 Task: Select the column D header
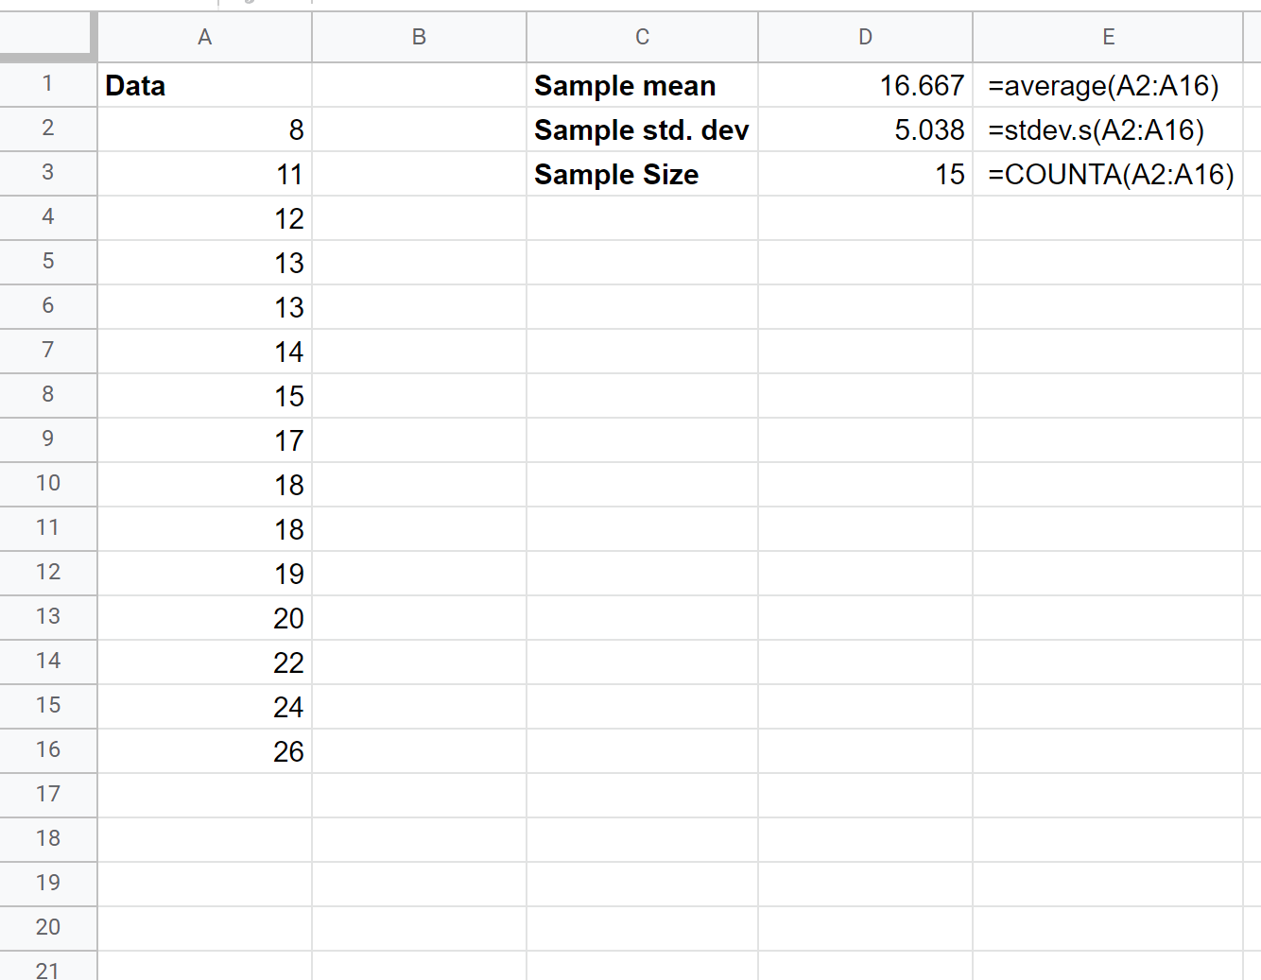[x=865, y=37]
